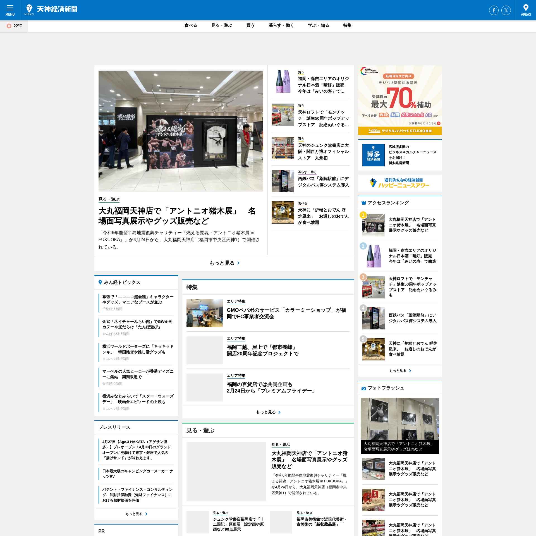Open the 暮らす・働く navigation tab
Screen dimensions: 536x536
(281, 25)
